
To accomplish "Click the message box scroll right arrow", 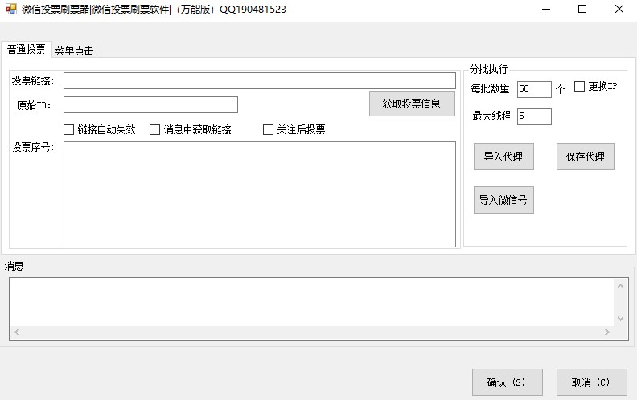I will tap(607, 333).
